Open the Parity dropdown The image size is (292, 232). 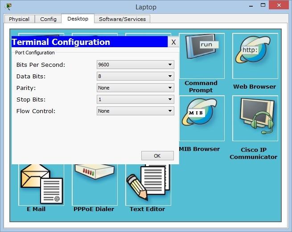136,88
